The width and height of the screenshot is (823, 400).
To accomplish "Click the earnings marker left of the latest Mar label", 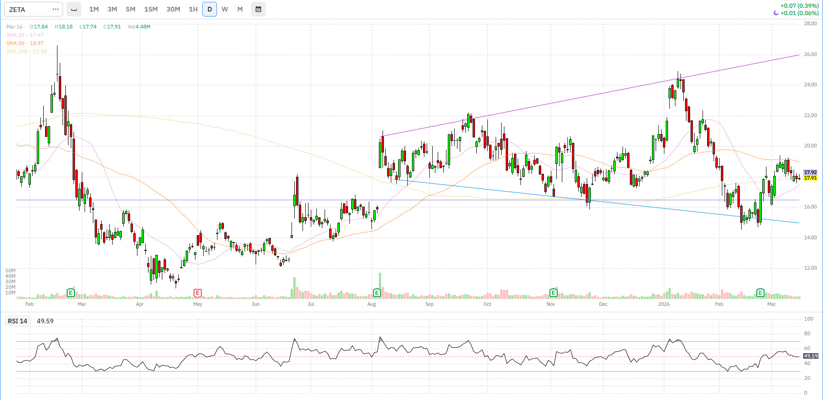I will (x=760, y=293).
